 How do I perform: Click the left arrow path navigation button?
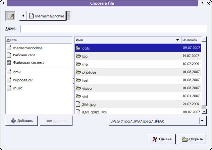[x=23, y=16]
